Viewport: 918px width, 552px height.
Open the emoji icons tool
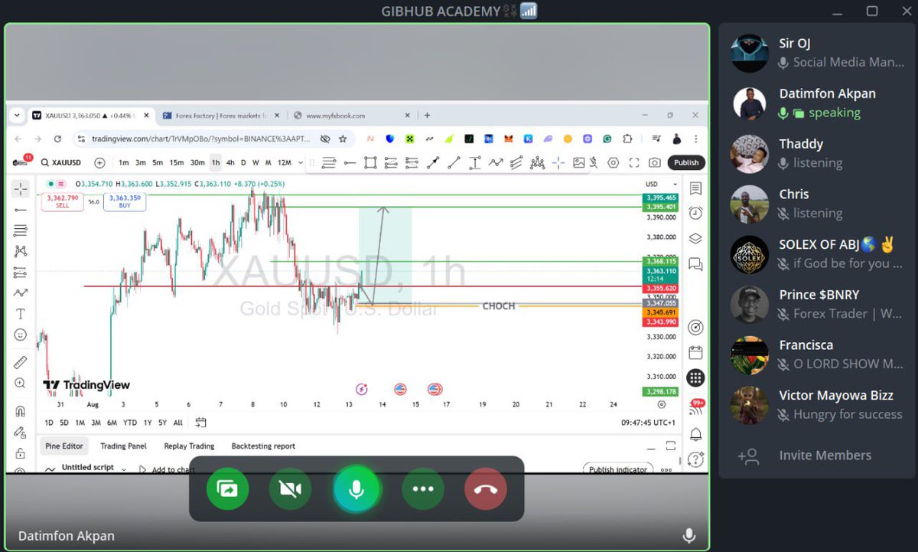pyautogui.click(x=20, y=335)
